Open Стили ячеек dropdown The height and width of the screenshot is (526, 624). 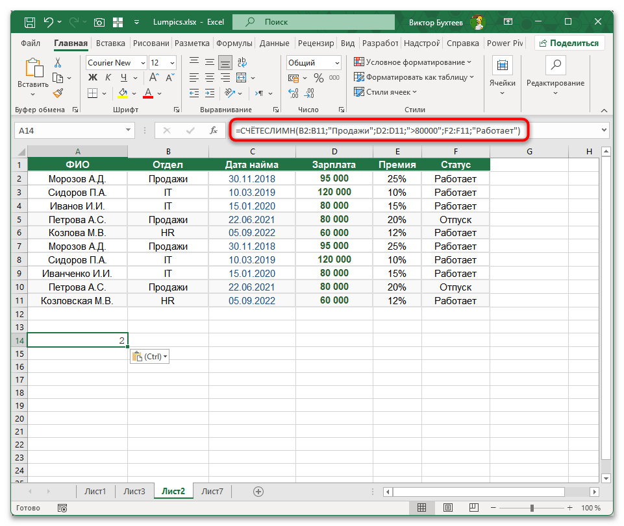pyautogui.click(x=385, y=92)
